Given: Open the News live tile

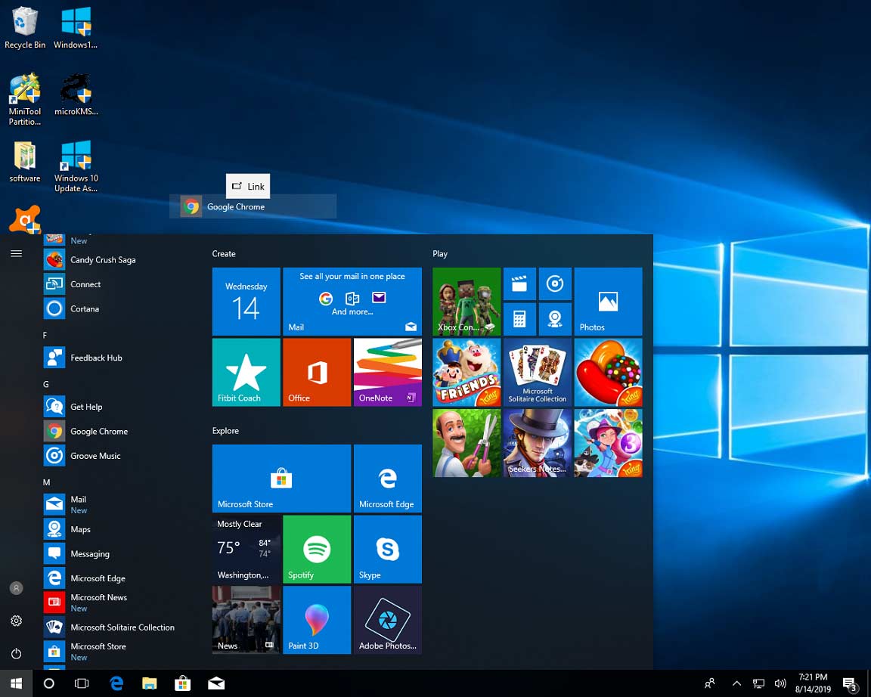Looking at the screenshot, I should pyautogui.click(x=246, y=620).
